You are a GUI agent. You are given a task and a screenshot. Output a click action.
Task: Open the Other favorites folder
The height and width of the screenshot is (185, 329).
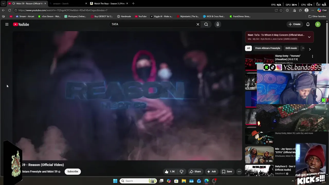click(317, 16)
